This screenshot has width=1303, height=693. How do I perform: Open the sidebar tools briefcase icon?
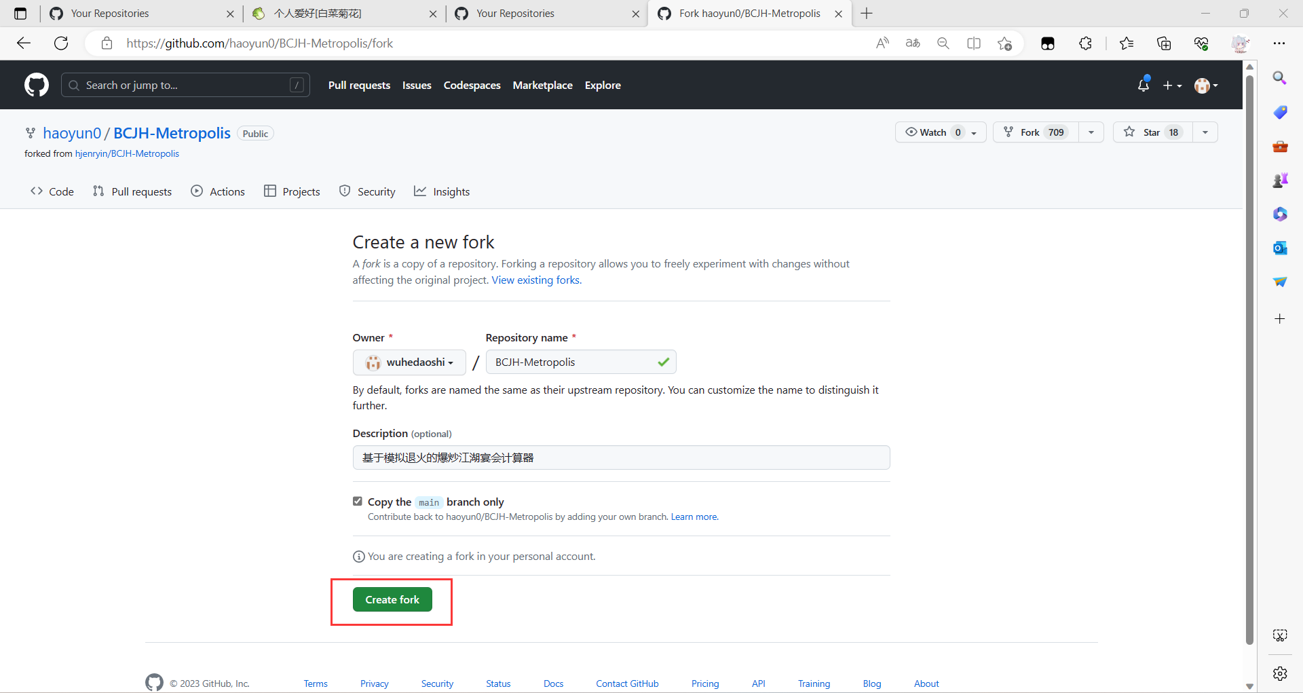coord(1280,146)
